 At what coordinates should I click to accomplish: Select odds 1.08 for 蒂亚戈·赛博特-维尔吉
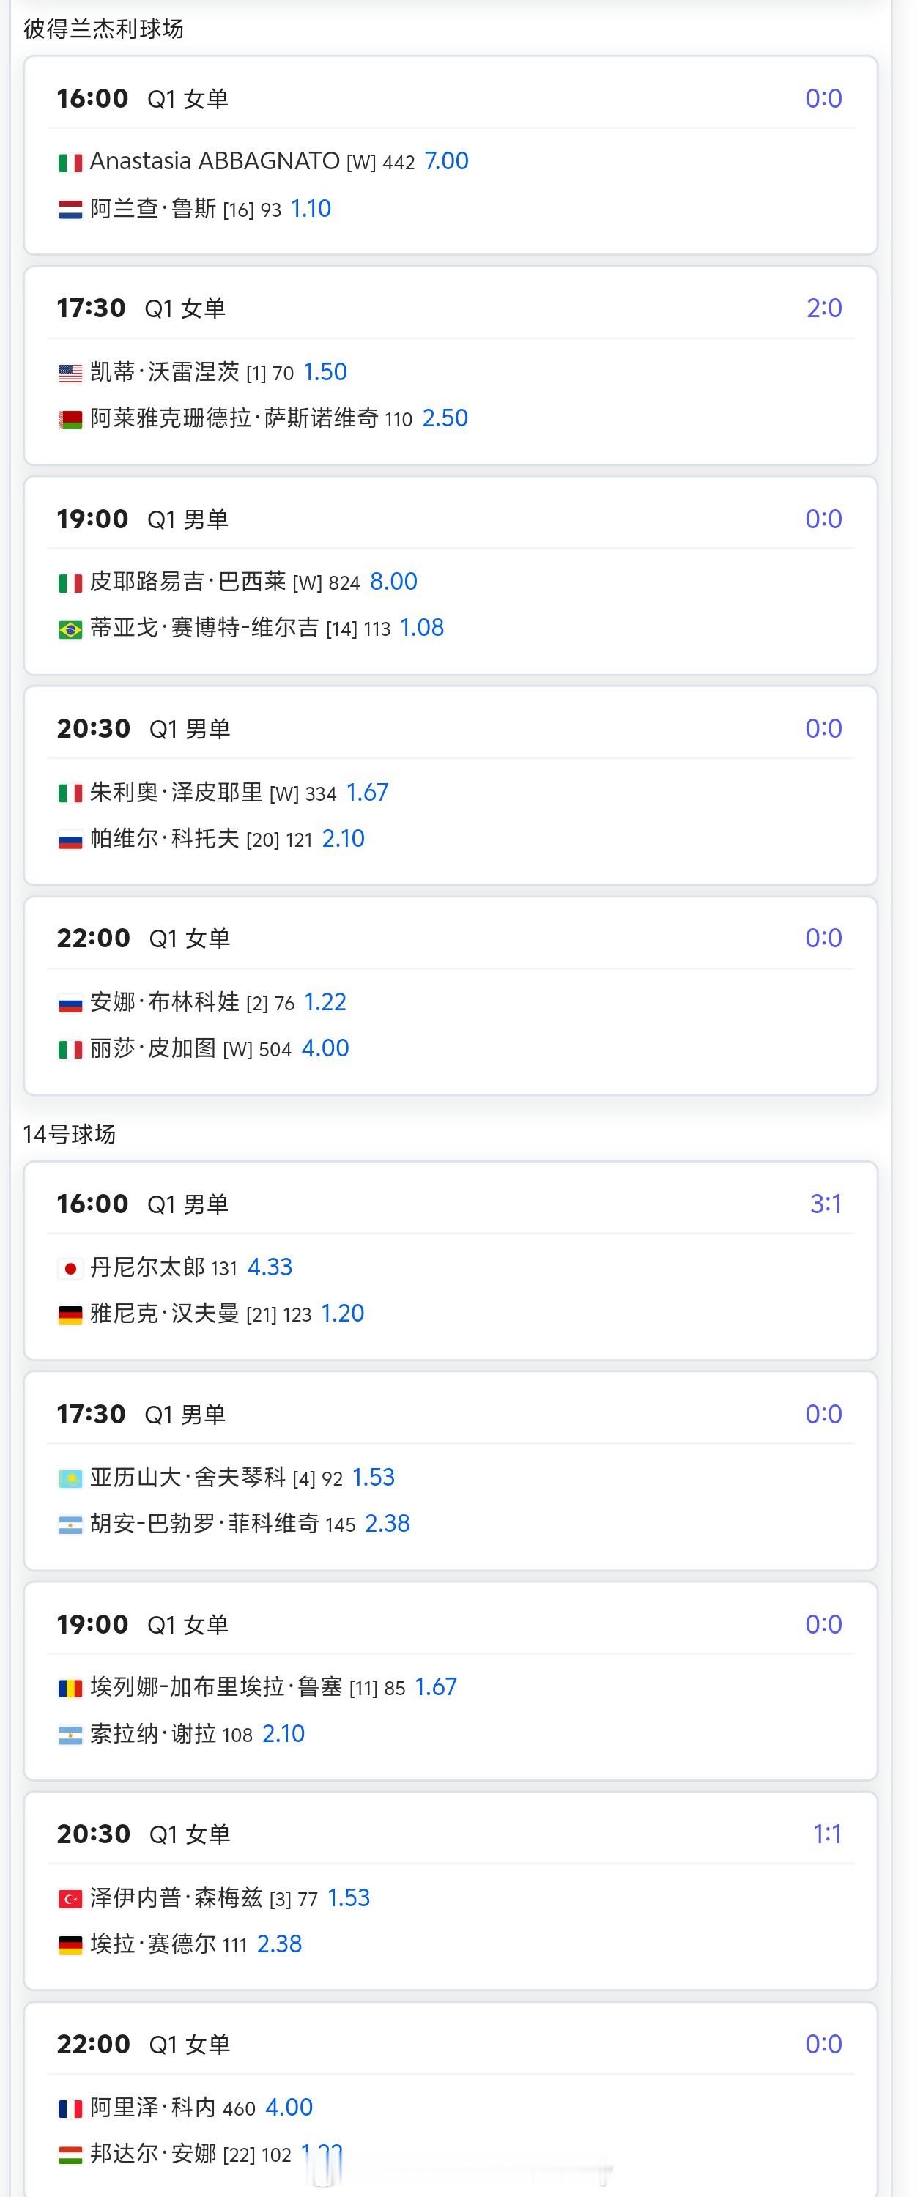pyautogui.click(x=422, y=628)
